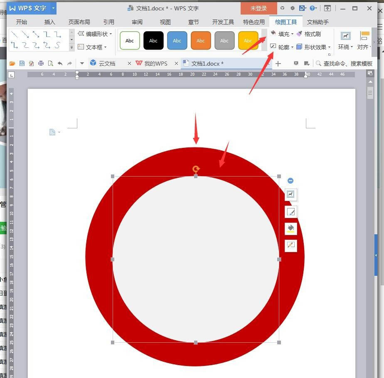Undo the last action
The image size is (384, 378).
(60, 64)
